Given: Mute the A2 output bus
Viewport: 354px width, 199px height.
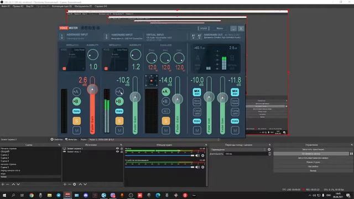Looking at the screenshot, I should pyautogui.click(x=235, y=130).
